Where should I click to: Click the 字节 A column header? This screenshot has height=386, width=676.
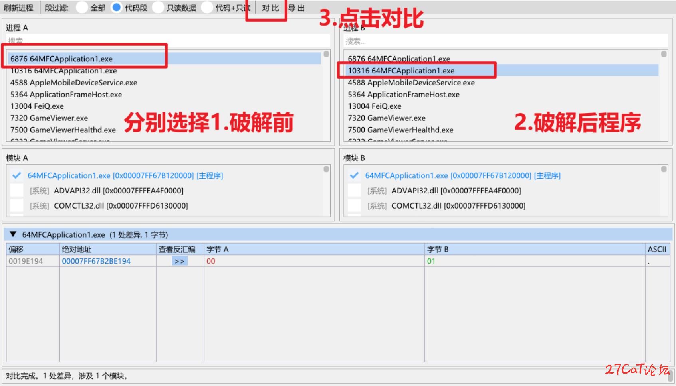click(x=314, y=249)
